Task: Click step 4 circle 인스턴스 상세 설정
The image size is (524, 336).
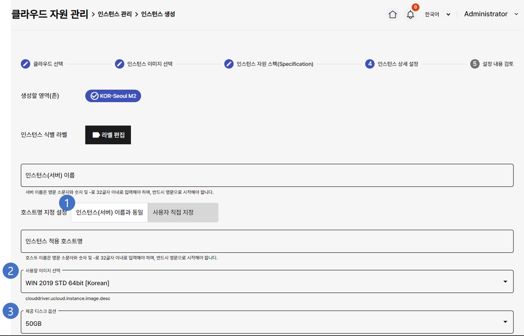Action: (x=370, y=64)
